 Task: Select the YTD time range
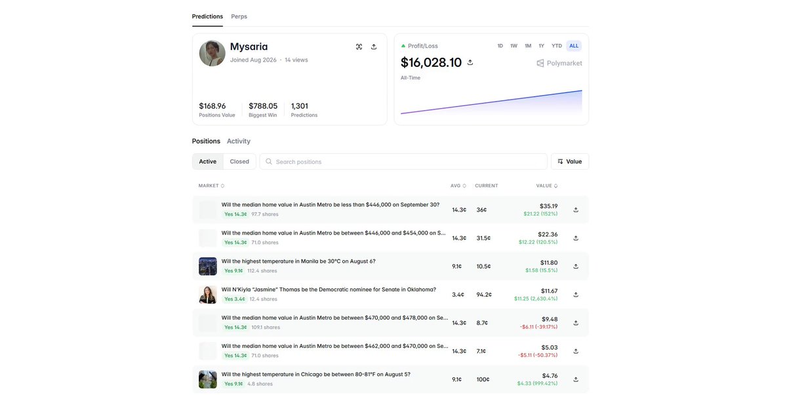click(557, 46)
